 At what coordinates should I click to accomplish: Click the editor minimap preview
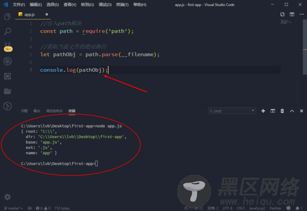(286, 22)
